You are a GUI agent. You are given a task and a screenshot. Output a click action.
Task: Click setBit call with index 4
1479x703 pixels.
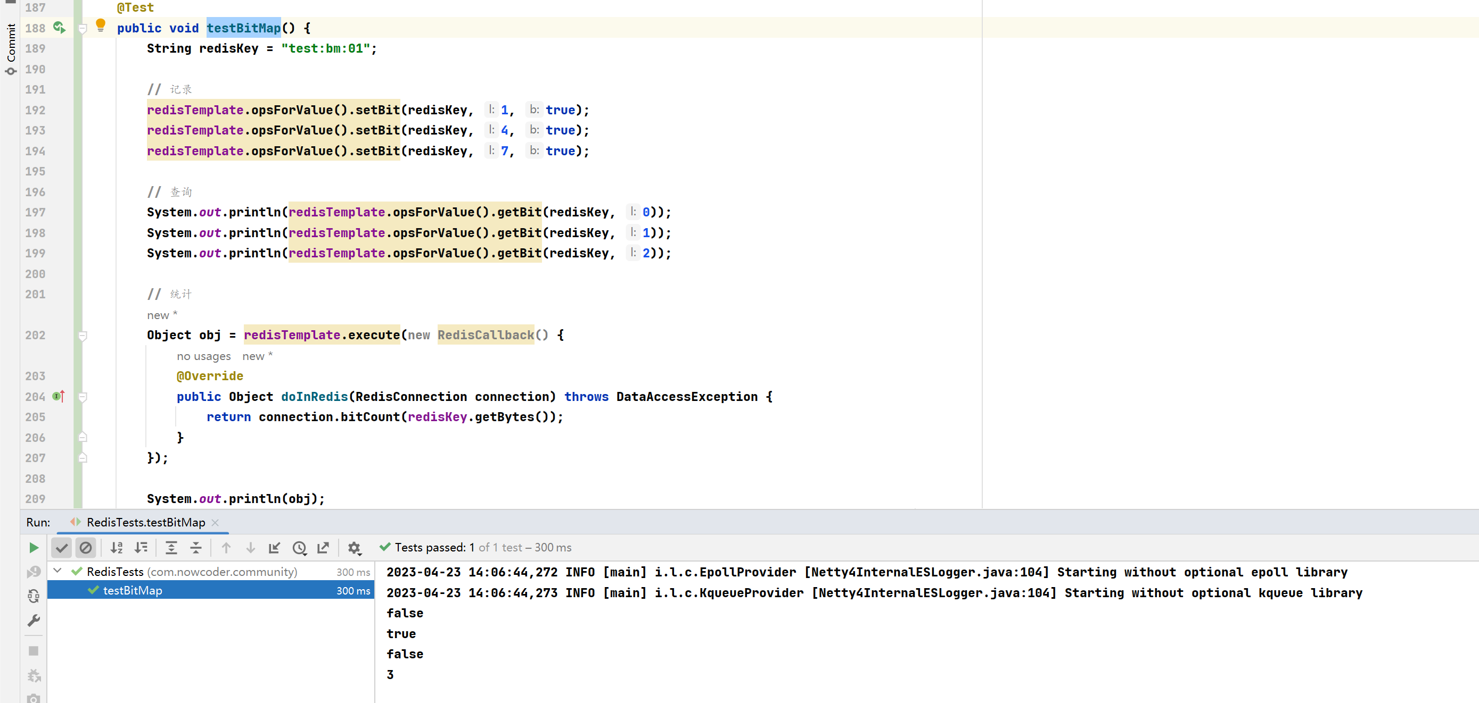368,130
